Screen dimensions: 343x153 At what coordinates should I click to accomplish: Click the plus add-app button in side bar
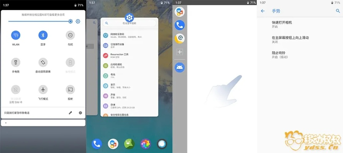(x=180, y=52)
